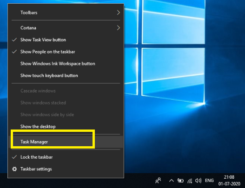Uncheck Show People on the taskbar
Viewport: 245px width, 188px height.
point(66,52)
